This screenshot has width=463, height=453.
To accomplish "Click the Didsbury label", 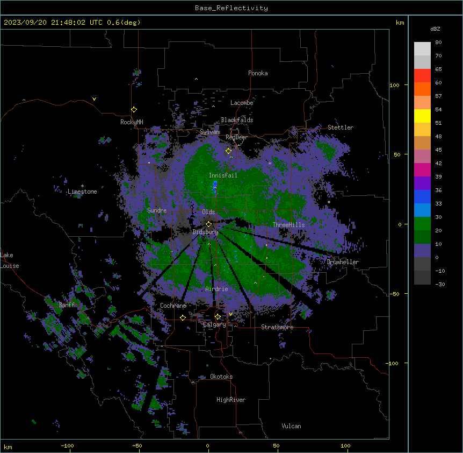I will coord(205,232).
